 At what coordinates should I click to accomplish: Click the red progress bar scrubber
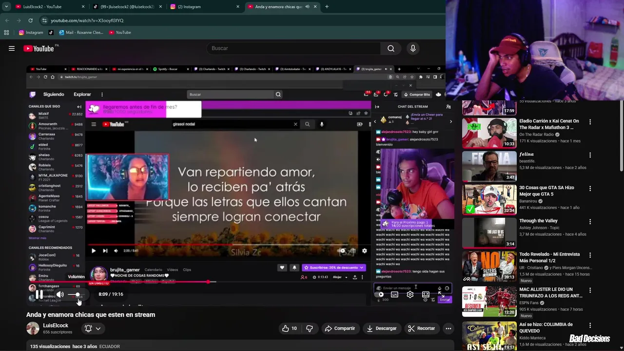[x=208, y=282]
